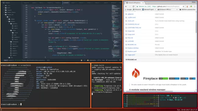Image resolution: width=198 pixels, height=111 pixels.
Task: Click the deprecation warning icon in status bar
Action: [x=88, y=60]
